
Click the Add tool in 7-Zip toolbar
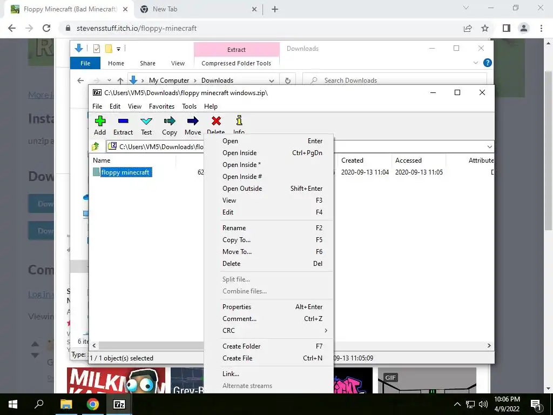[100, 125]
